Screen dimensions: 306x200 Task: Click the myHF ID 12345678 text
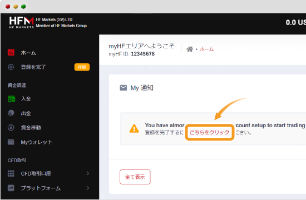tap(131, 54)
